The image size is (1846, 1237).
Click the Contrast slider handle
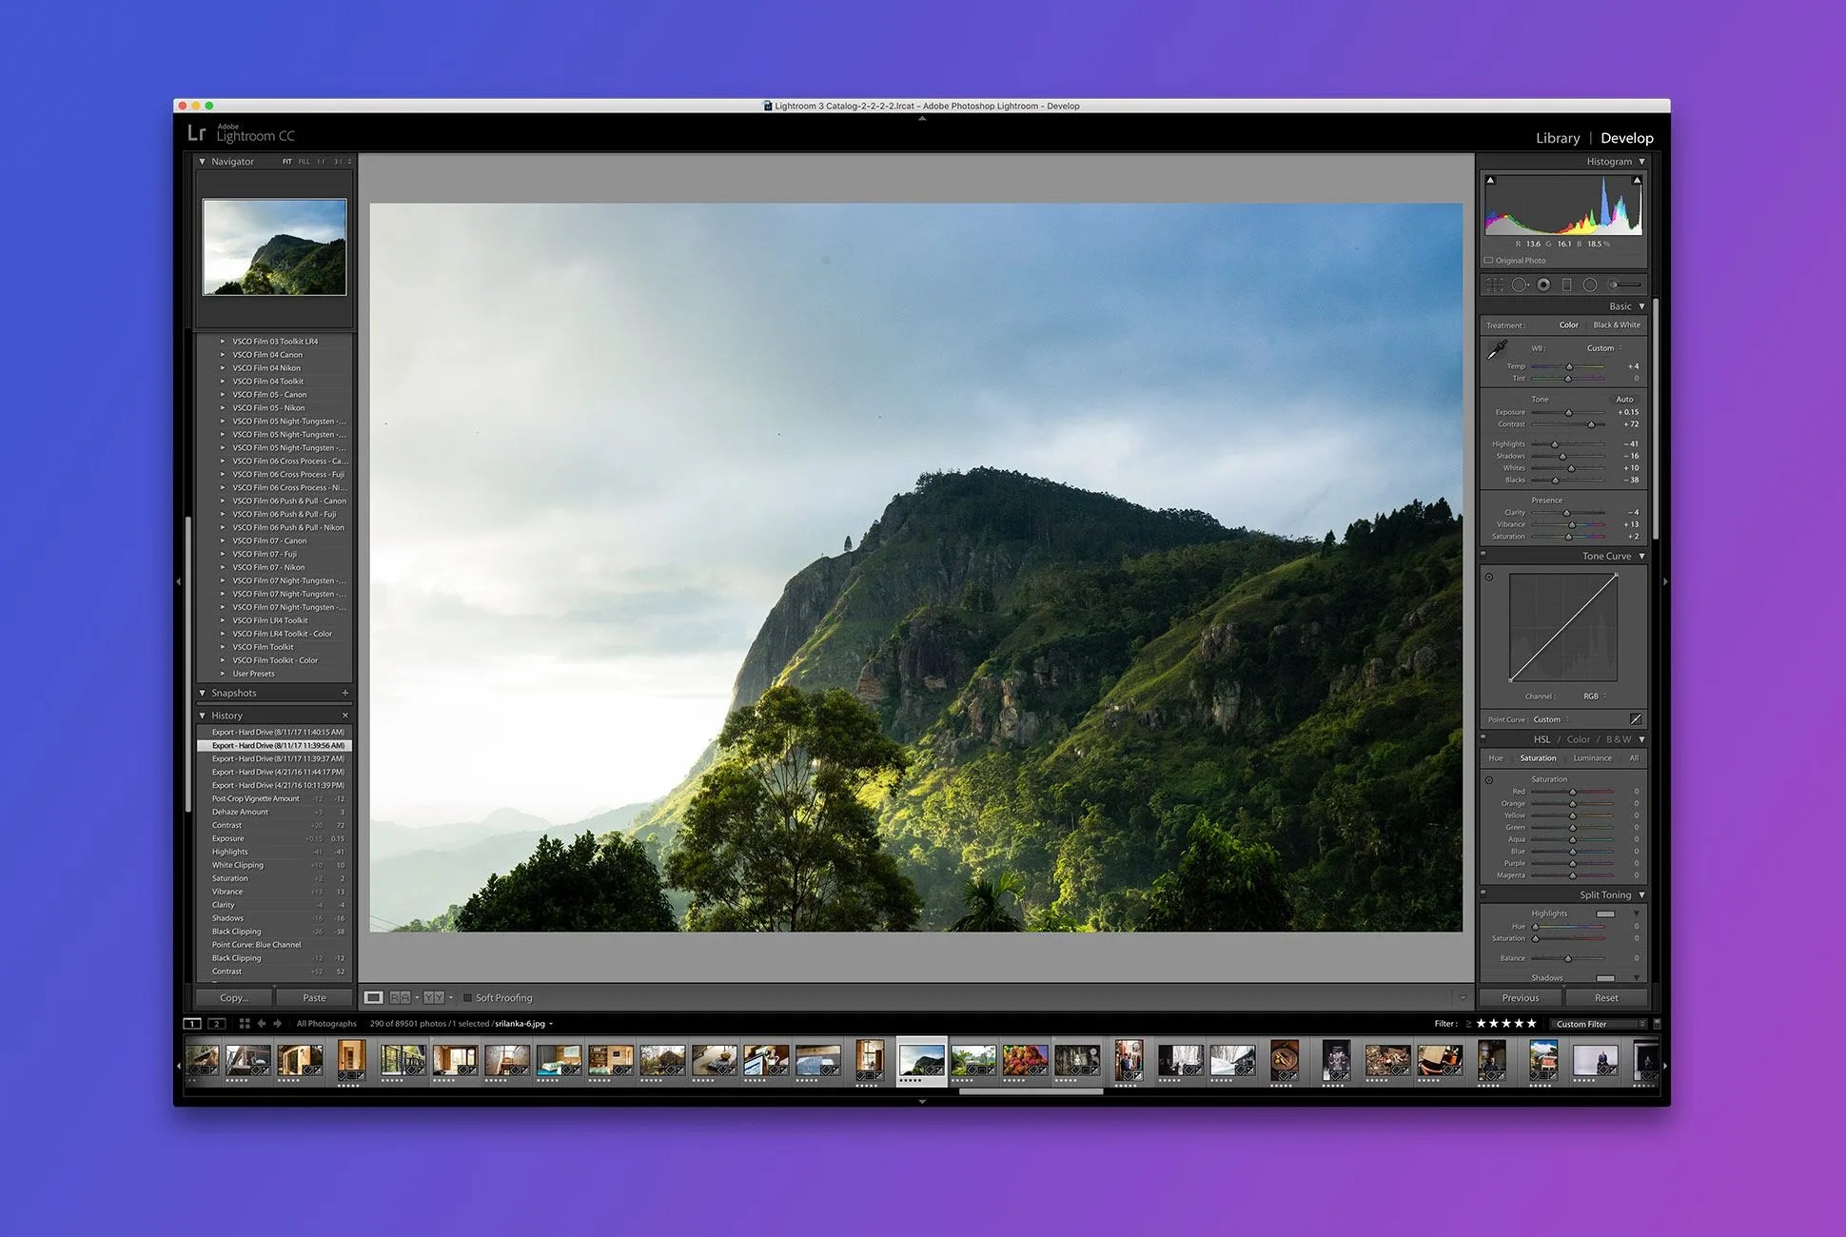(x=1591, y=424)
